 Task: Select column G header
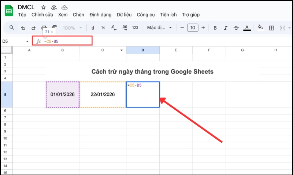[x=242, y=50]
